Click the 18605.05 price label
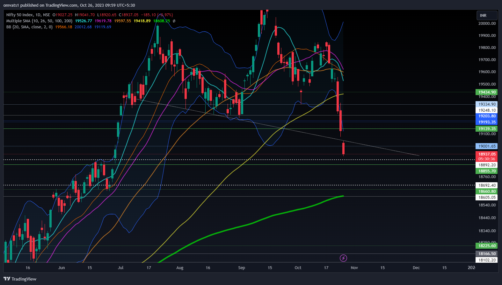The image size is (502, 285). tap(487, 198)
